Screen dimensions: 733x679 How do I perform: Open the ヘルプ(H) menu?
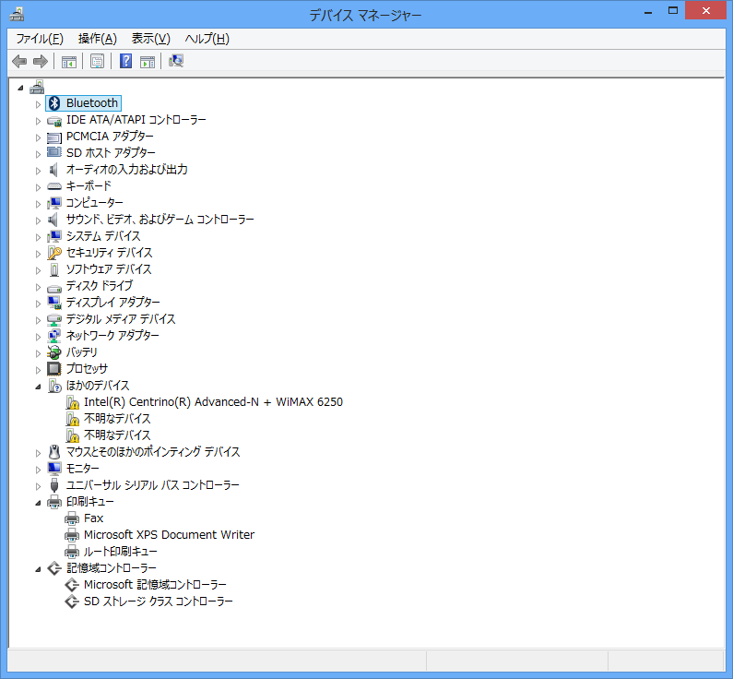coord(207,39)
